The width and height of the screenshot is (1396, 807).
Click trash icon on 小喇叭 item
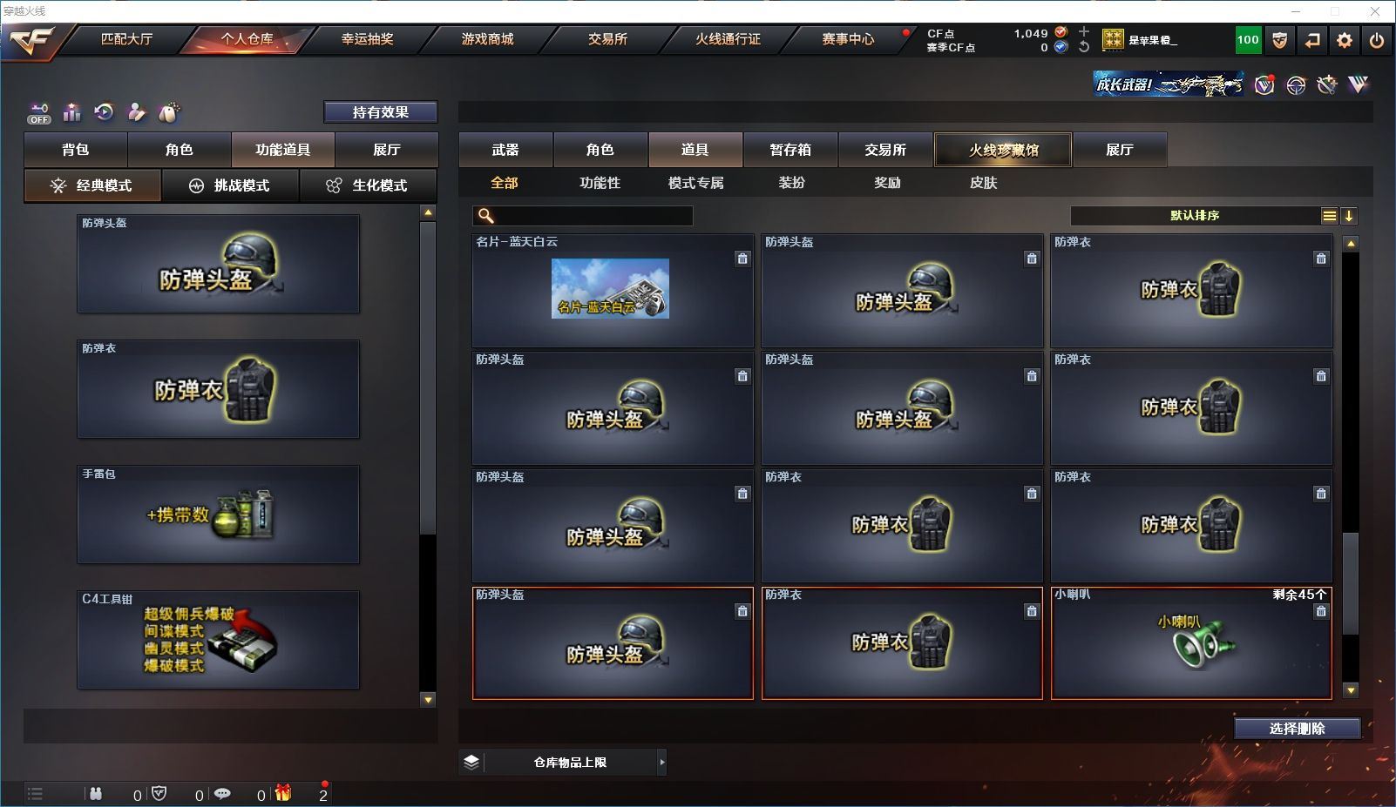1321,611
